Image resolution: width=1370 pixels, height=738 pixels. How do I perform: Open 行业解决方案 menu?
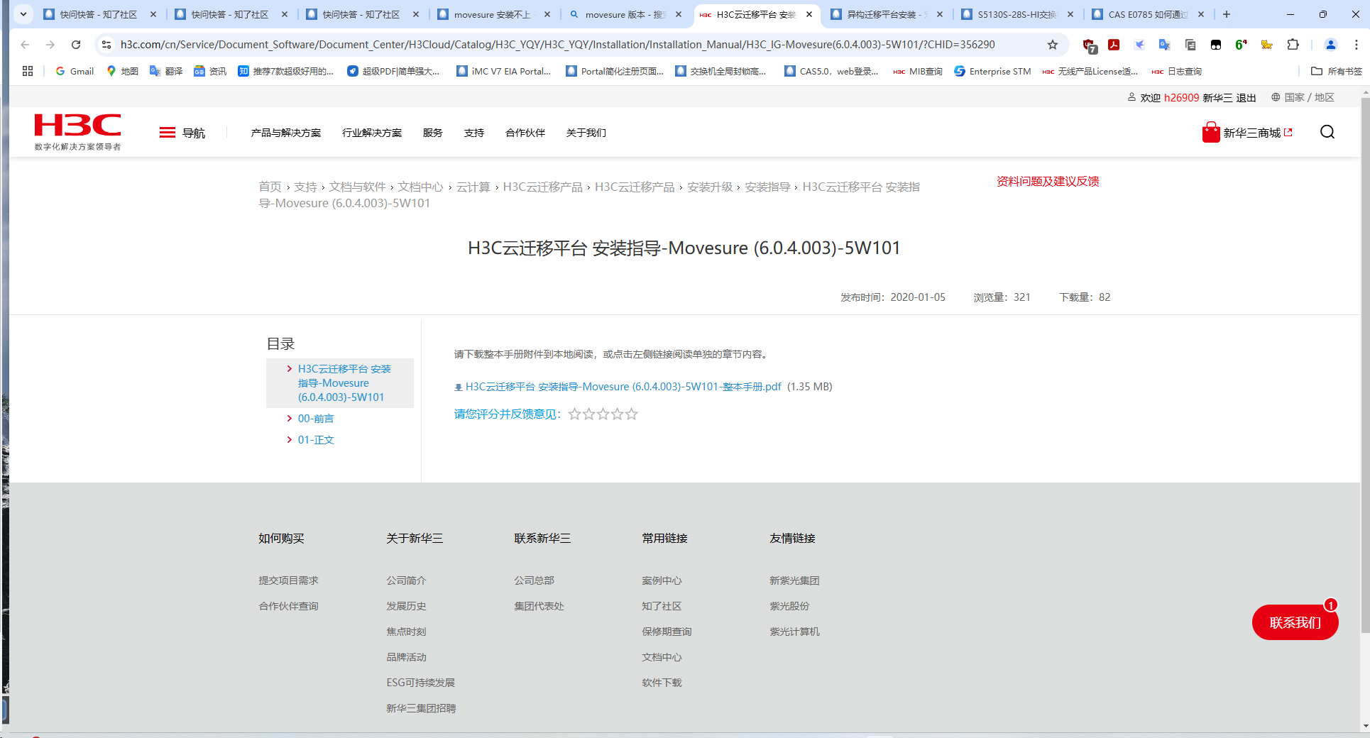(372, 133)
